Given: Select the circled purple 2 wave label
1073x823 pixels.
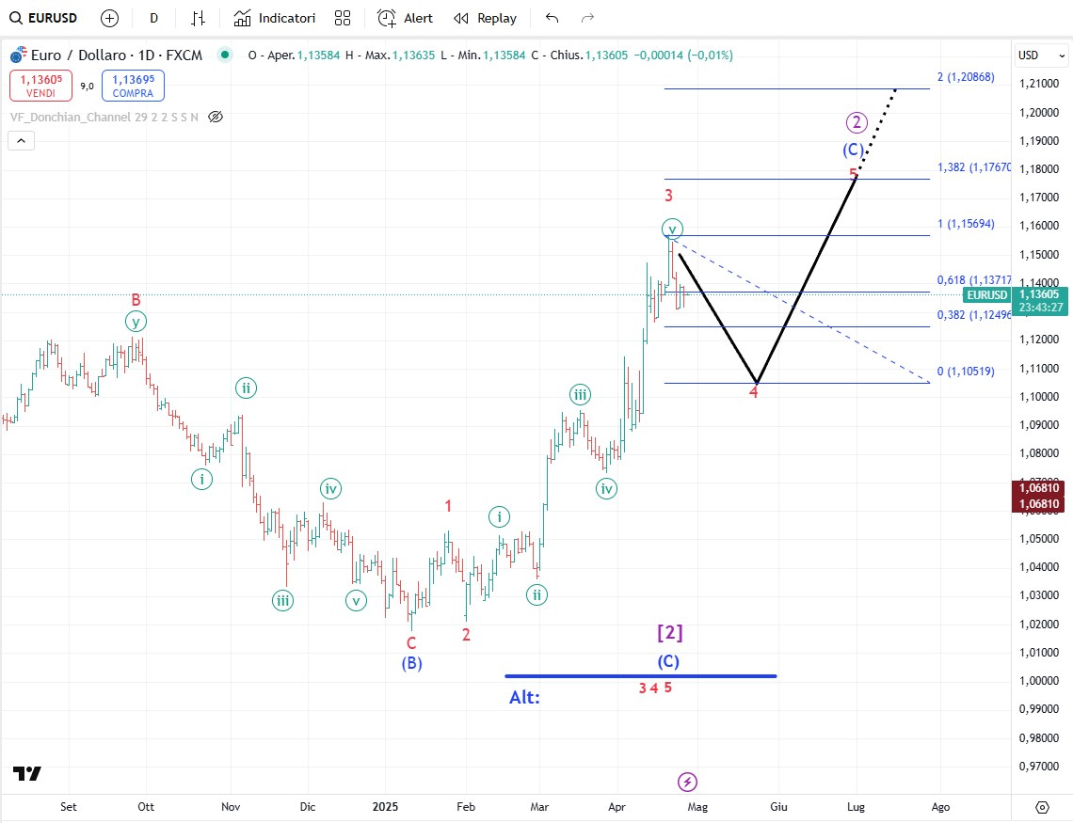Looking at the screenshot, I should (857, 122).
